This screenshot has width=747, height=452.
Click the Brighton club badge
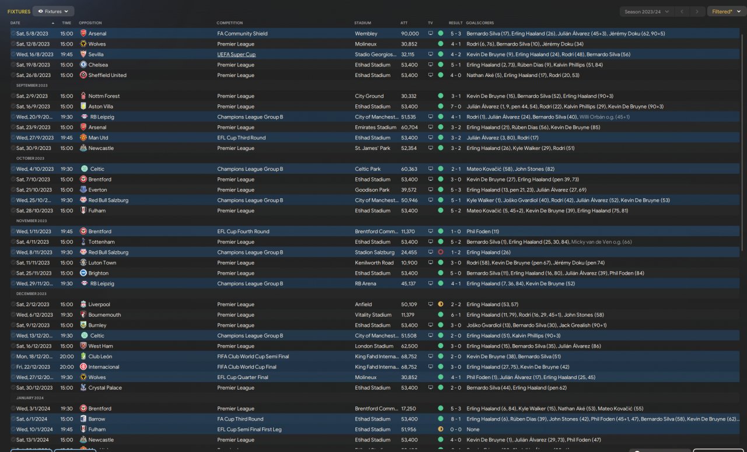(x=83, y=274)
